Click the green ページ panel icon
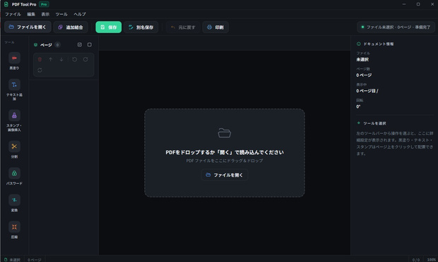Image resolution: width=438 pixels, height=262 pixels. pyautogui.click(x=35, y=45)
